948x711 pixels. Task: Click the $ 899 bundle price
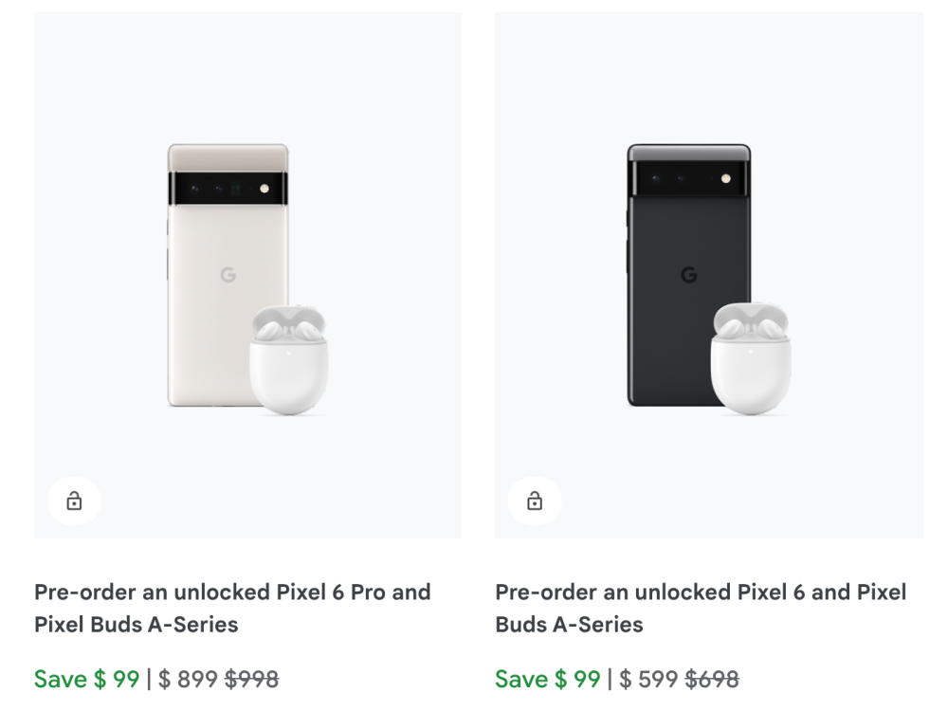pyautogui.click(x=189, y=679)
